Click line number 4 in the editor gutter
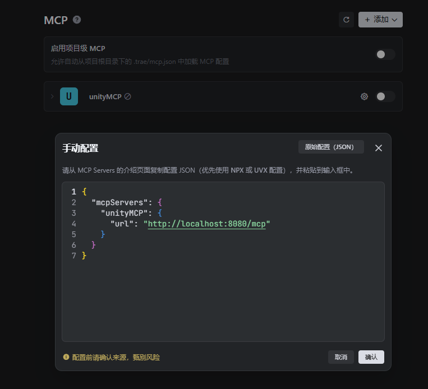Image resolution: width=428 pixels, height=389 pixels. [73, 224]
